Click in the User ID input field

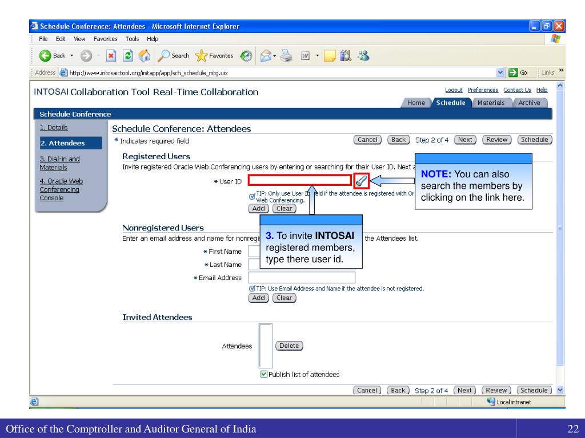coord(299,181)
